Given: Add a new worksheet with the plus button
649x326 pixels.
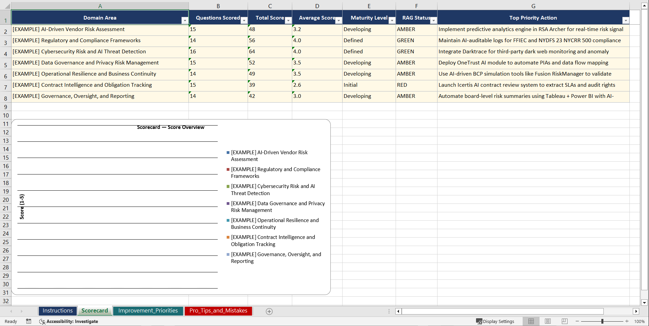Looking at the screenshot, I should click(269, 311).
